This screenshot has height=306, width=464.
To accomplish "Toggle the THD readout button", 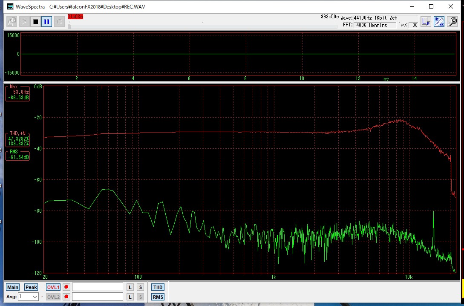I will 158,287.
